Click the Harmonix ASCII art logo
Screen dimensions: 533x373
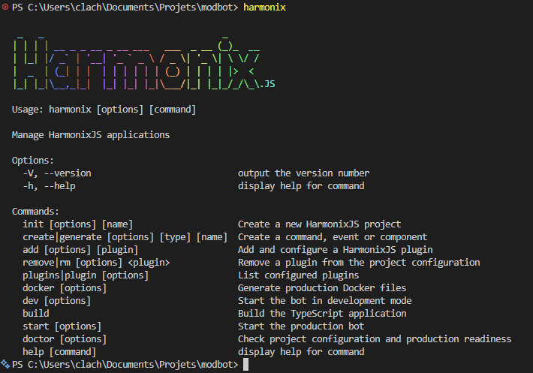[144, 62]
